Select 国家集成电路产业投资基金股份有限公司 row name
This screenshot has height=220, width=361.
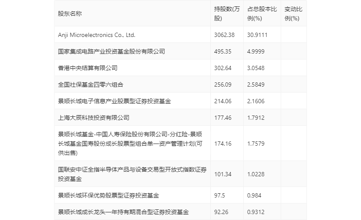tap(111, 51)
